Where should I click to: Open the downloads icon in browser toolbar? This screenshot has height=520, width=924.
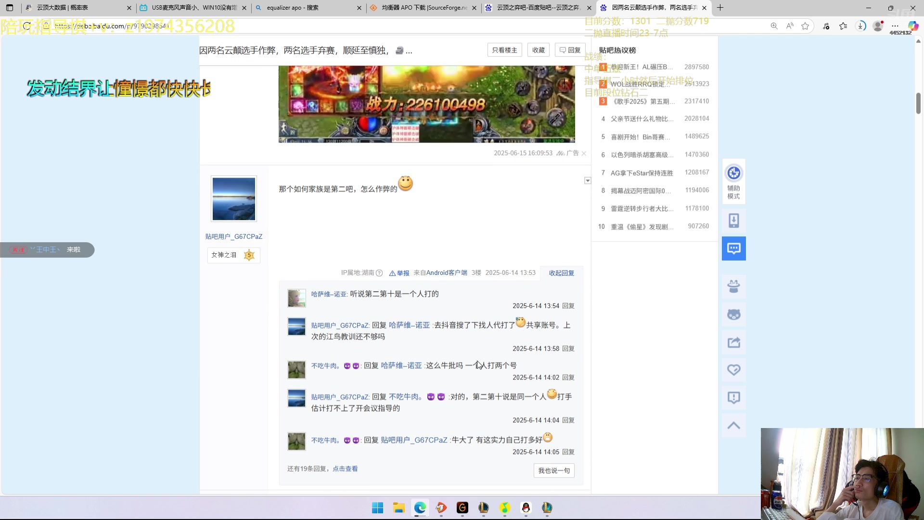coord(860,26)
